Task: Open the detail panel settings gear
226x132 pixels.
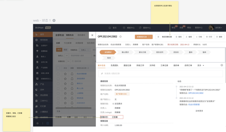Action: [222, 65]
